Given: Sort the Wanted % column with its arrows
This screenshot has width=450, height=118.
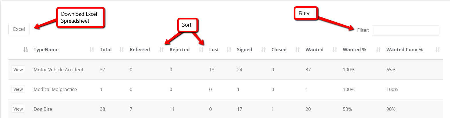Looking at the screenshot, I should click(378, 50).
